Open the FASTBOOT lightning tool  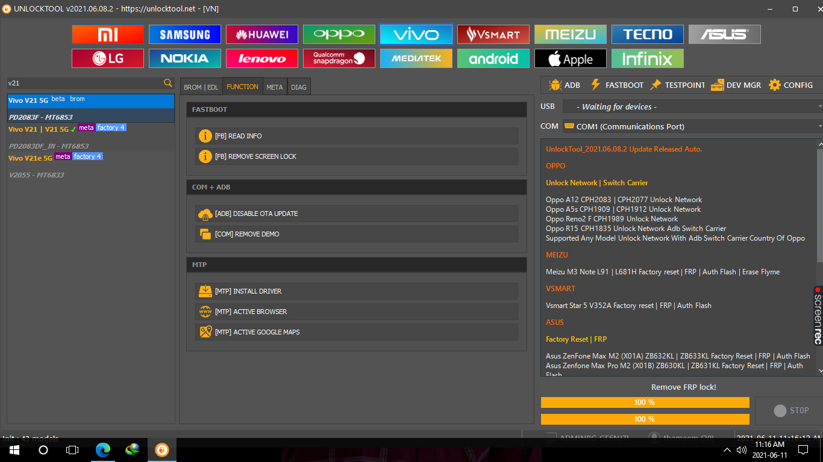point(616,85)
